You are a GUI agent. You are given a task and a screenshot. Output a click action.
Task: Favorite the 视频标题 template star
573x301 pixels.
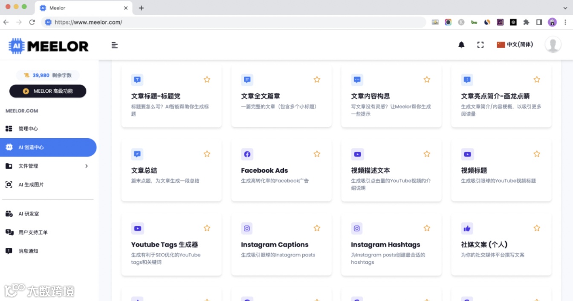pos(537,154)
